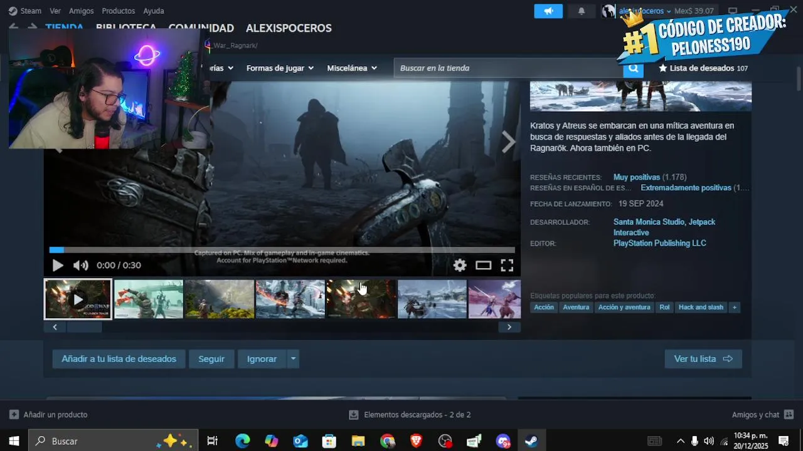Open Extremadamente positivas Spanish reviews link

pyautogui.click(x=686, y=188)
